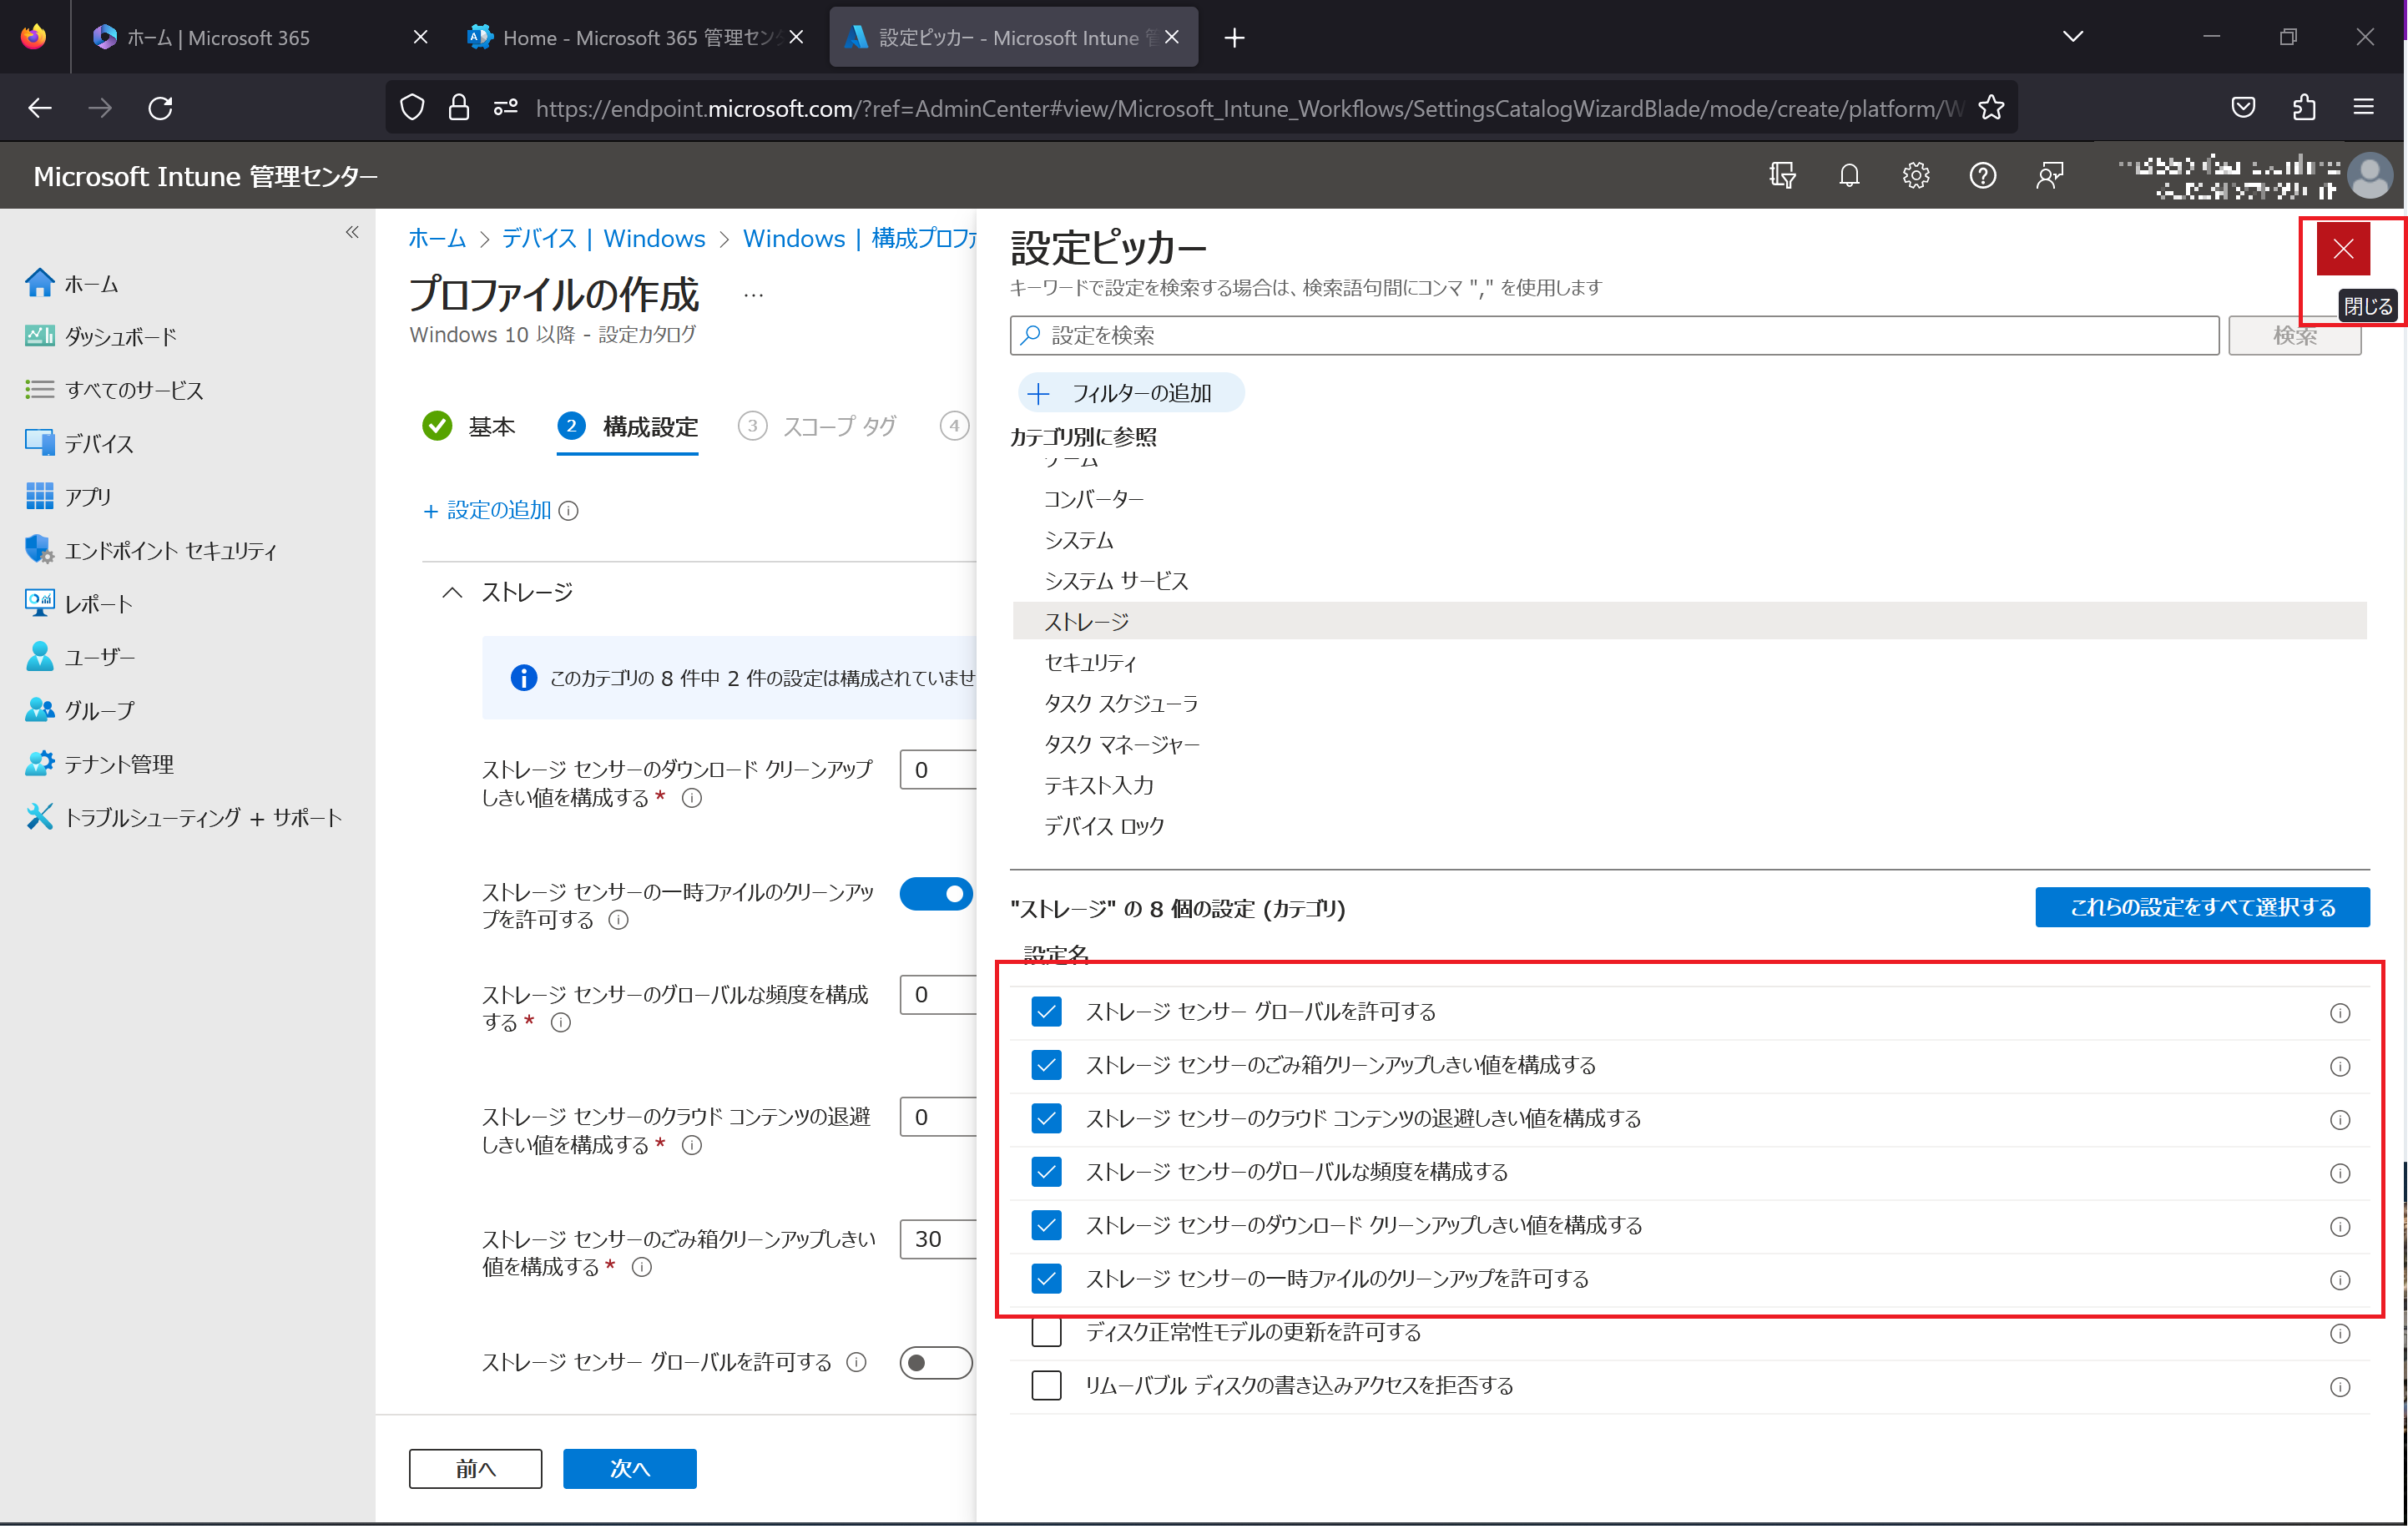Open the browser extensions icon
This screenshot has height=1529, width=2408.
[2304, 108]
